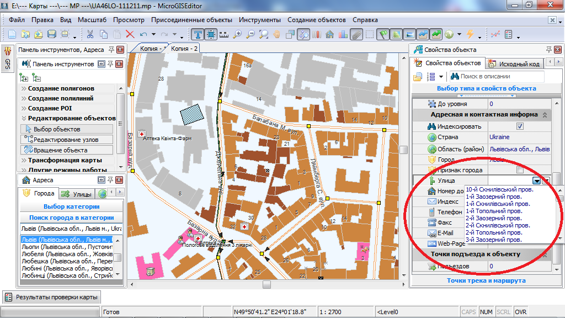Select 1-й Топольний пров. from street list
This screenshot has width=565, height=318.
coord(494,211)
